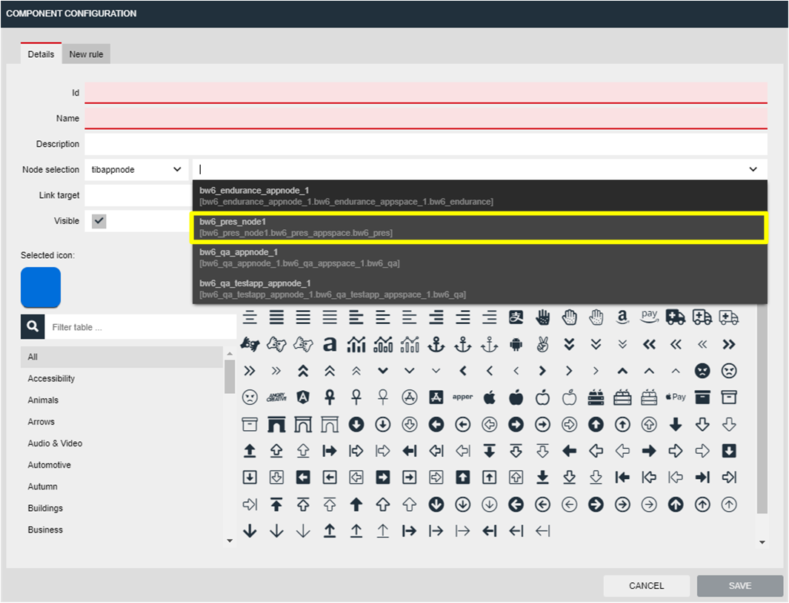Open the New rule tab
789x603 pixels.
[86, 54]
